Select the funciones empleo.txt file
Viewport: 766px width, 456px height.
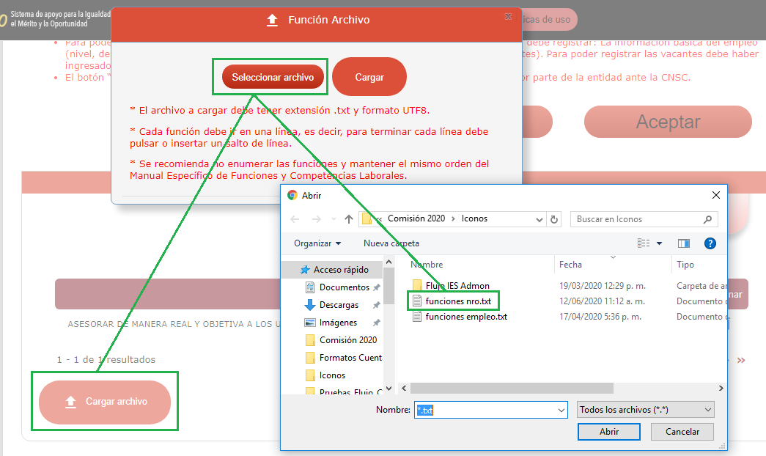[x=465, y=317]
